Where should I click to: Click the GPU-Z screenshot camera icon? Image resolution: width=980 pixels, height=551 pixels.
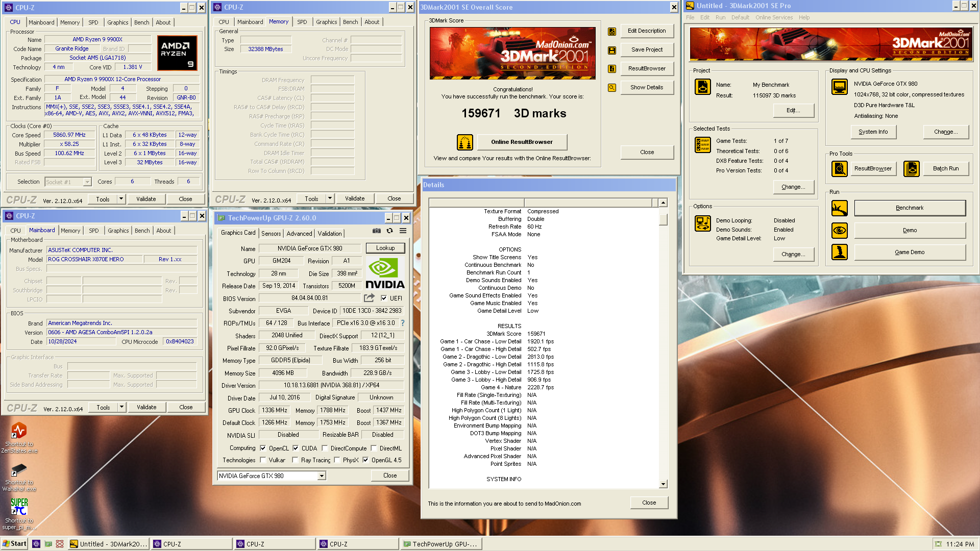[377, 231]
